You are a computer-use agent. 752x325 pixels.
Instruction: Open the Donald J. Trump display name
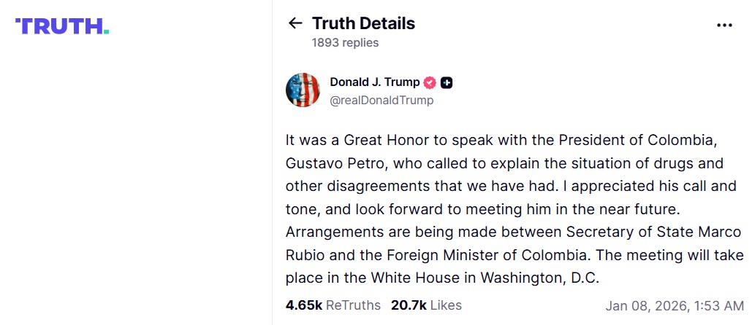click(x=375, y=82)
